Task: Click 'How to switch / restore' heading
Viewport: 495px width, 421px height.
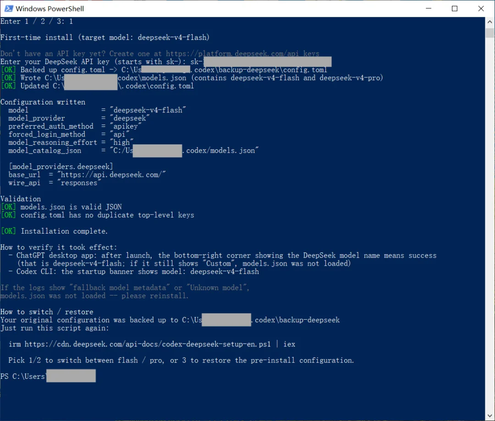Action: pyautogui.click(x=47, y=312)
